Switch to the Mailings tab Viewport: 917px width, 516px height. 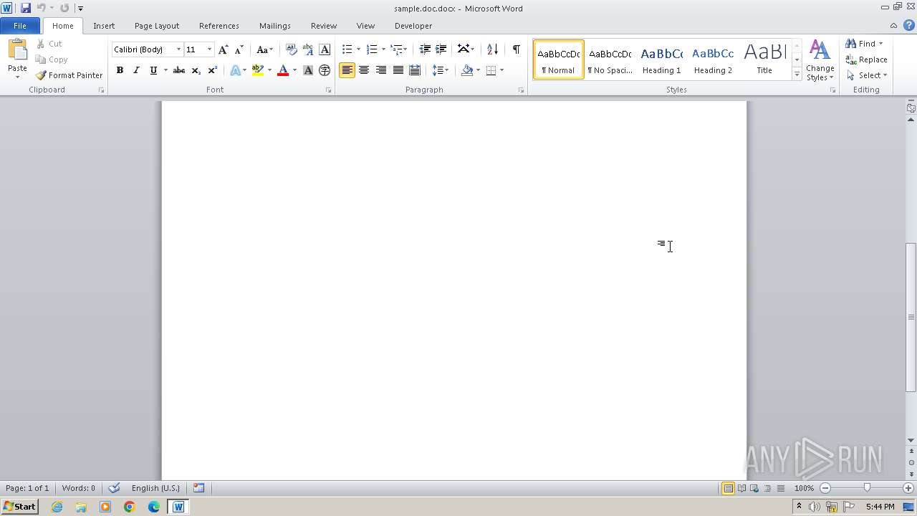coord(275,26)
